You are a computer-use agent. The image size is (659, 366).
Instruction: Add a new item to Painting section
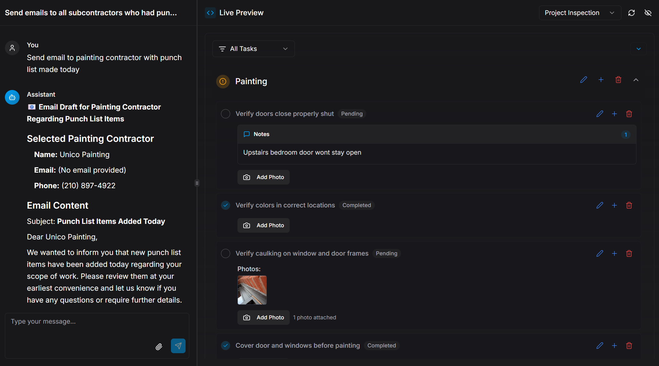coord(601,80)
